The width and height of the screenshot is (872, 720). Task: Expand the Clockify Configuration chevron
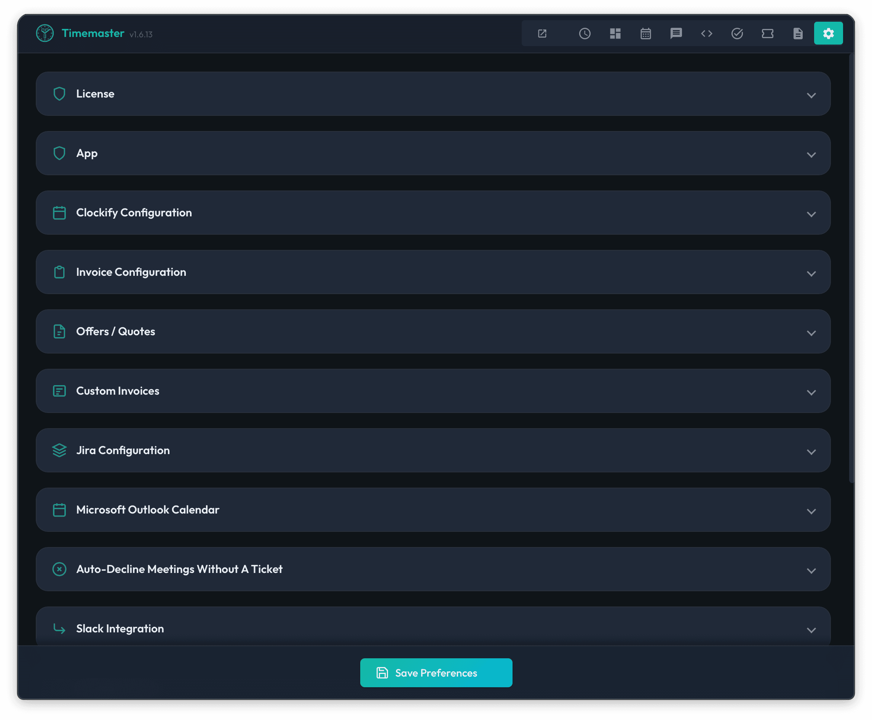(x=811, y=214)
